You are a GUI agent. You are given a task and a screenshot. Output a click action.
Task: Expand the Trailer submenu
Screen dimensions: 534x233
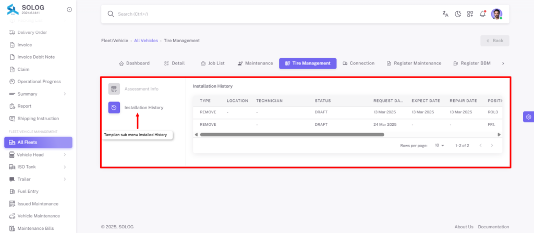pos(38,179)
